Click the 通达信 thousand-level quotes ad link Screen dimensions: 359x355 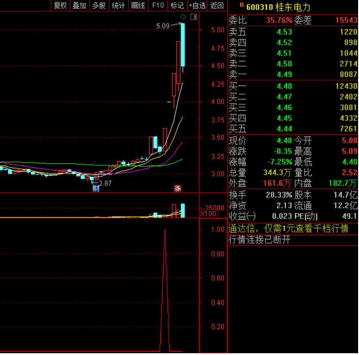(x=288, y=228)
